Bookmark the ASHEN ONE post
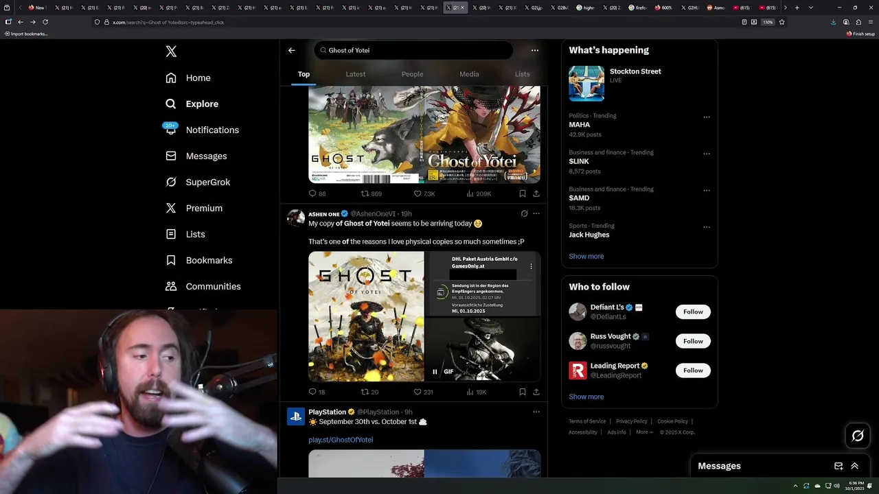The width and height of the screenshot is (879, 494). [523, 392]
